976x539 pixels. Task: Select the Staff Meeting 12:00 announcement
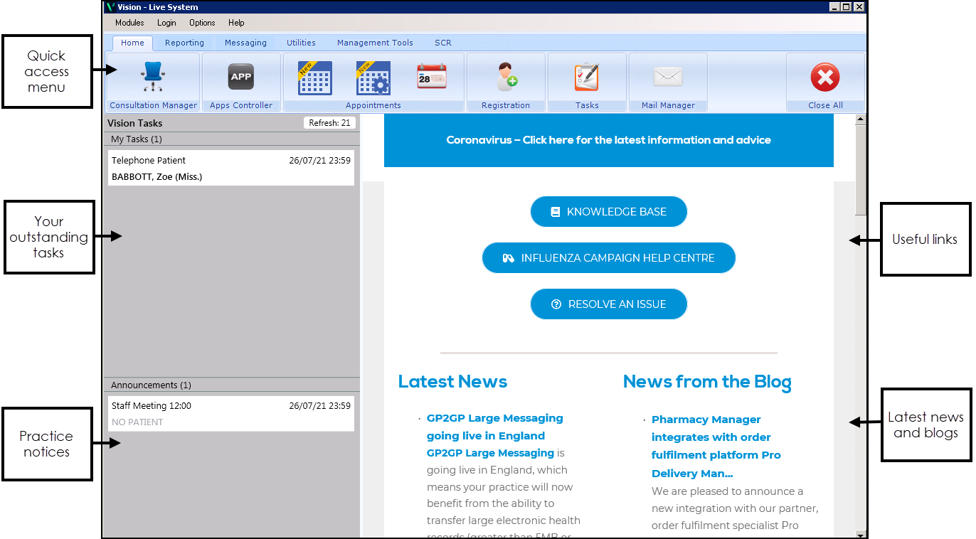pyautogui.click(x=231, y=413)
